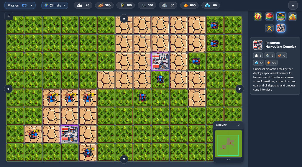Select the factory city category icon

coord(292,17)
